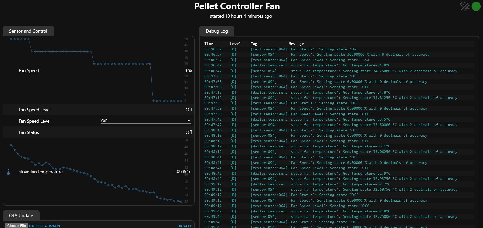Toggle the dark/light theme moon-sun icon

pos(465,6)
